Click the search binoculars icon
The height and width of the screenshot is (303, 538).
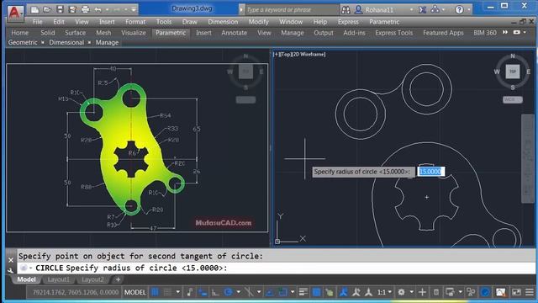pos(345,9)
